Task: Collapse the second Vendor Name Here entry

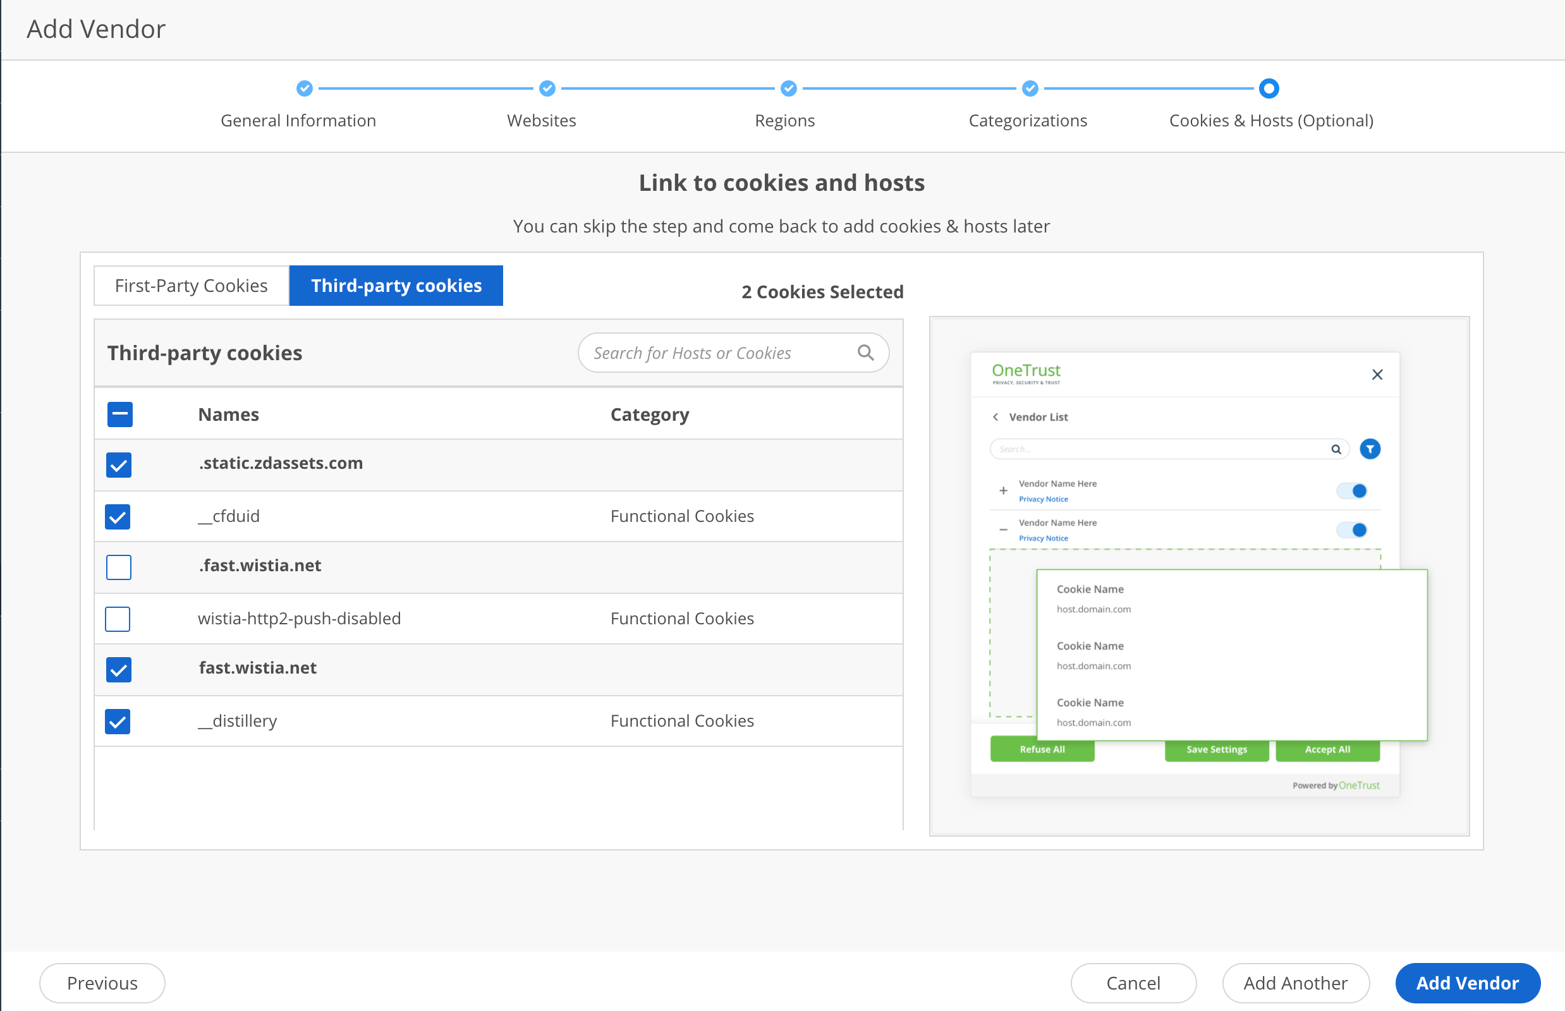Action: [1004, 529]
